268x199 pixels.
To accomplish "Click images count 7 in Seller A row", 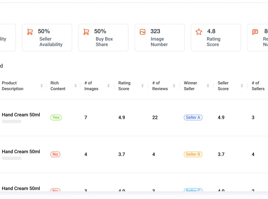I will 86,117.
